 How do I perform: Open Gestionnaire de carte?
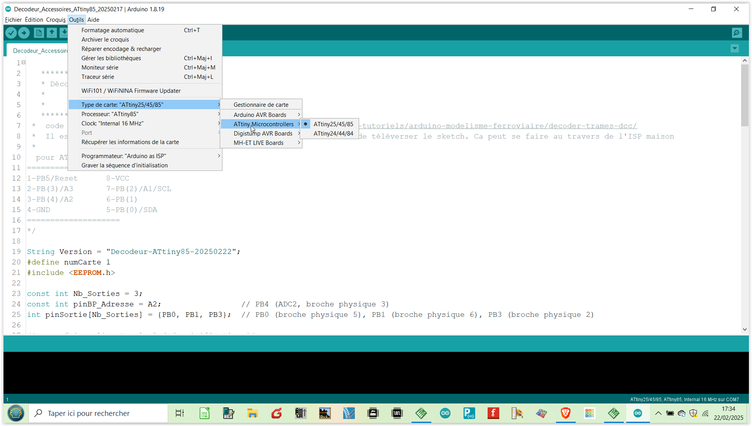coord(261,105)
